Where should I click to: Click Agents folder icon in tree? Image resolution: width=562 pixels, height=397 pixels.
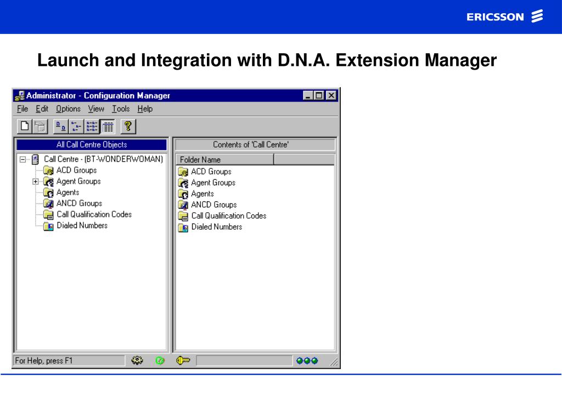click(x=48, y=192)
